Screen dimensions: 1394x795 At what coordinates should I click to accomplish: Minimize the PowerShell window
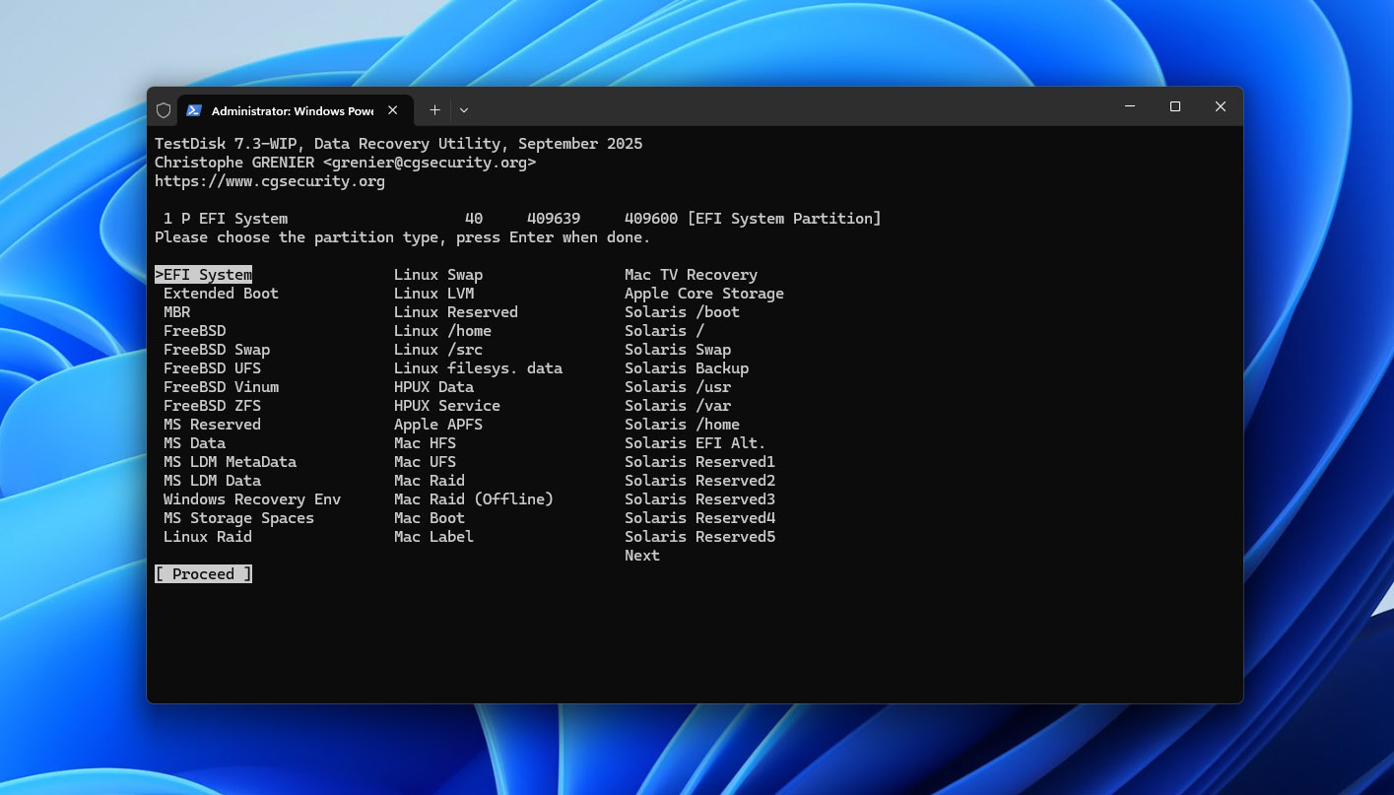point(1129,106)
